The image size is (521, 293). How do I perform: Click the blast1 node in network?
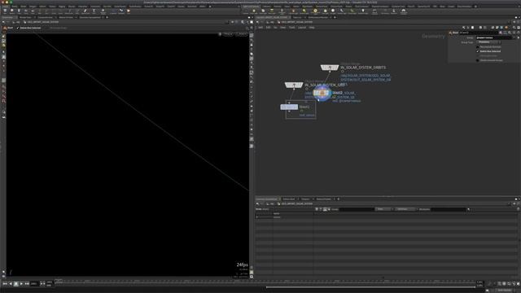coord(289,107)
